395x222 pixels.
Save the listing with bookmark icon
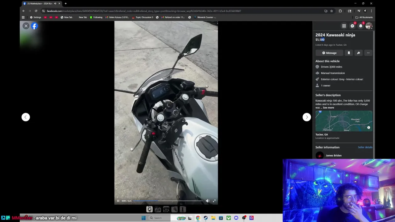(x=349, y=53)
